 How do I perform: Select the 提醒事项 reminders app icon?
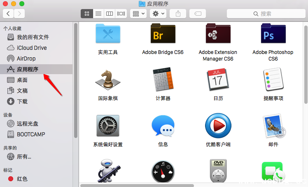click(x=273, y=79)
